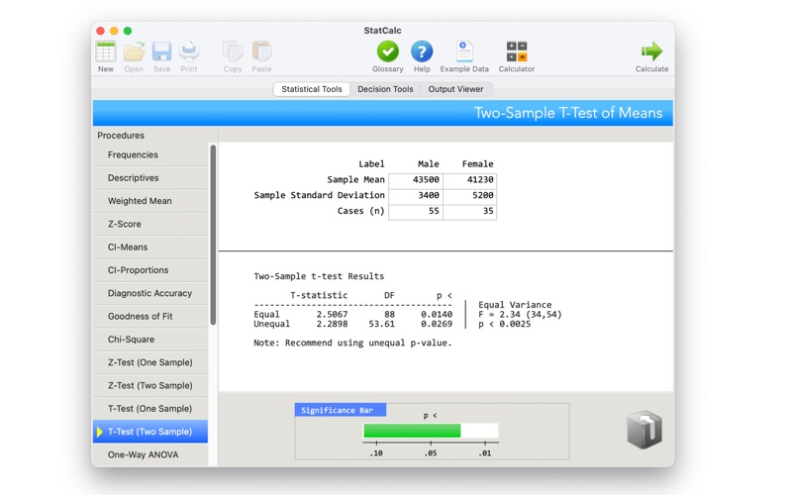Click the unequal t-statistic 2.2898
The image size is (792, 495).
coord(332,324)
